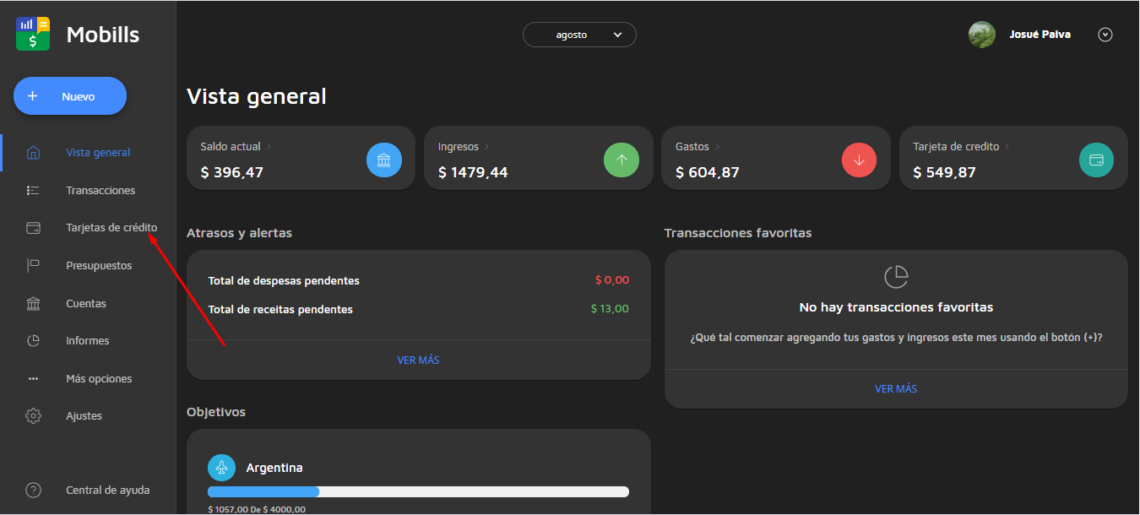Open Tarjetas de crédito menu item
The image size is (1140, 515).
[x=111, y=228]
